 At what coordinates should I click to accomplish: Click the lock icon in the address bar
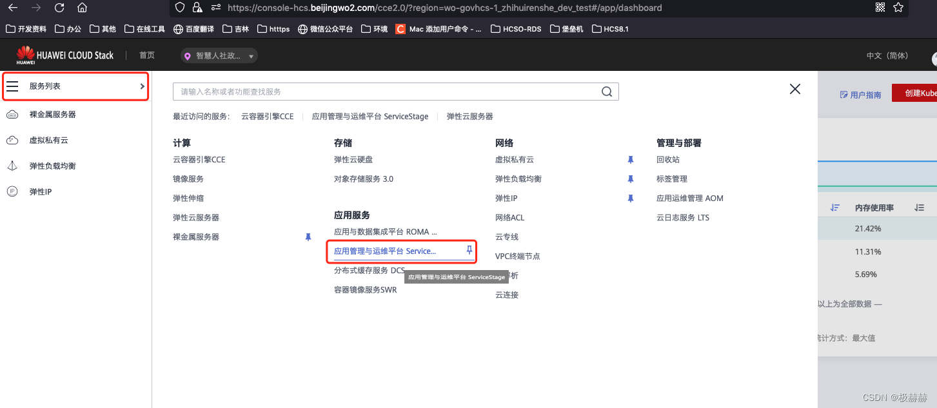(198, 8)
